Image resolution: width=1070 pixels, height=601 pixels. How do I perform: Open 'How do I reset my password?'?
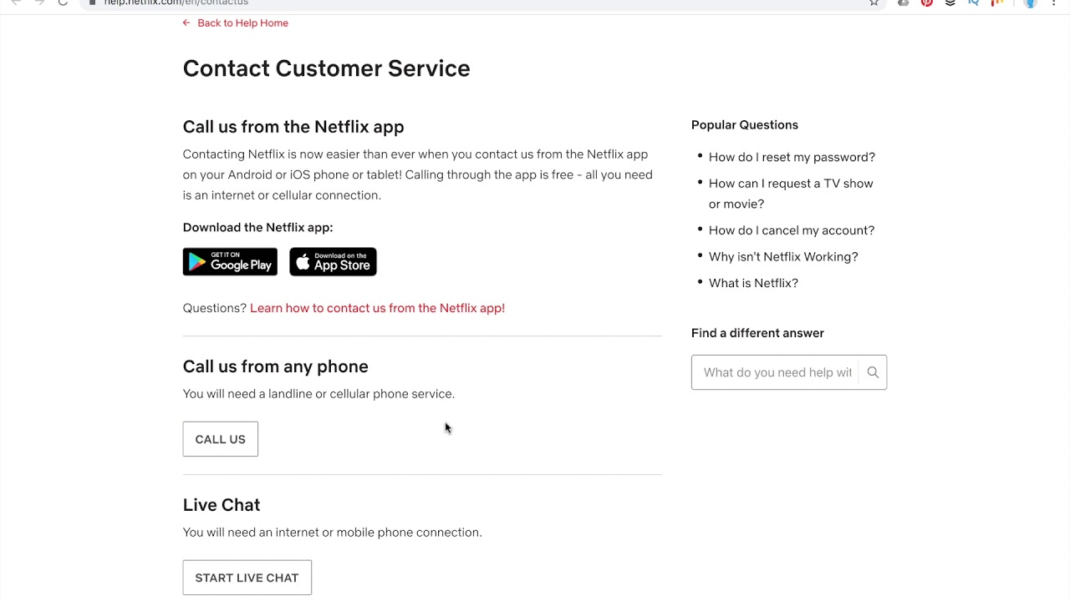792,157
